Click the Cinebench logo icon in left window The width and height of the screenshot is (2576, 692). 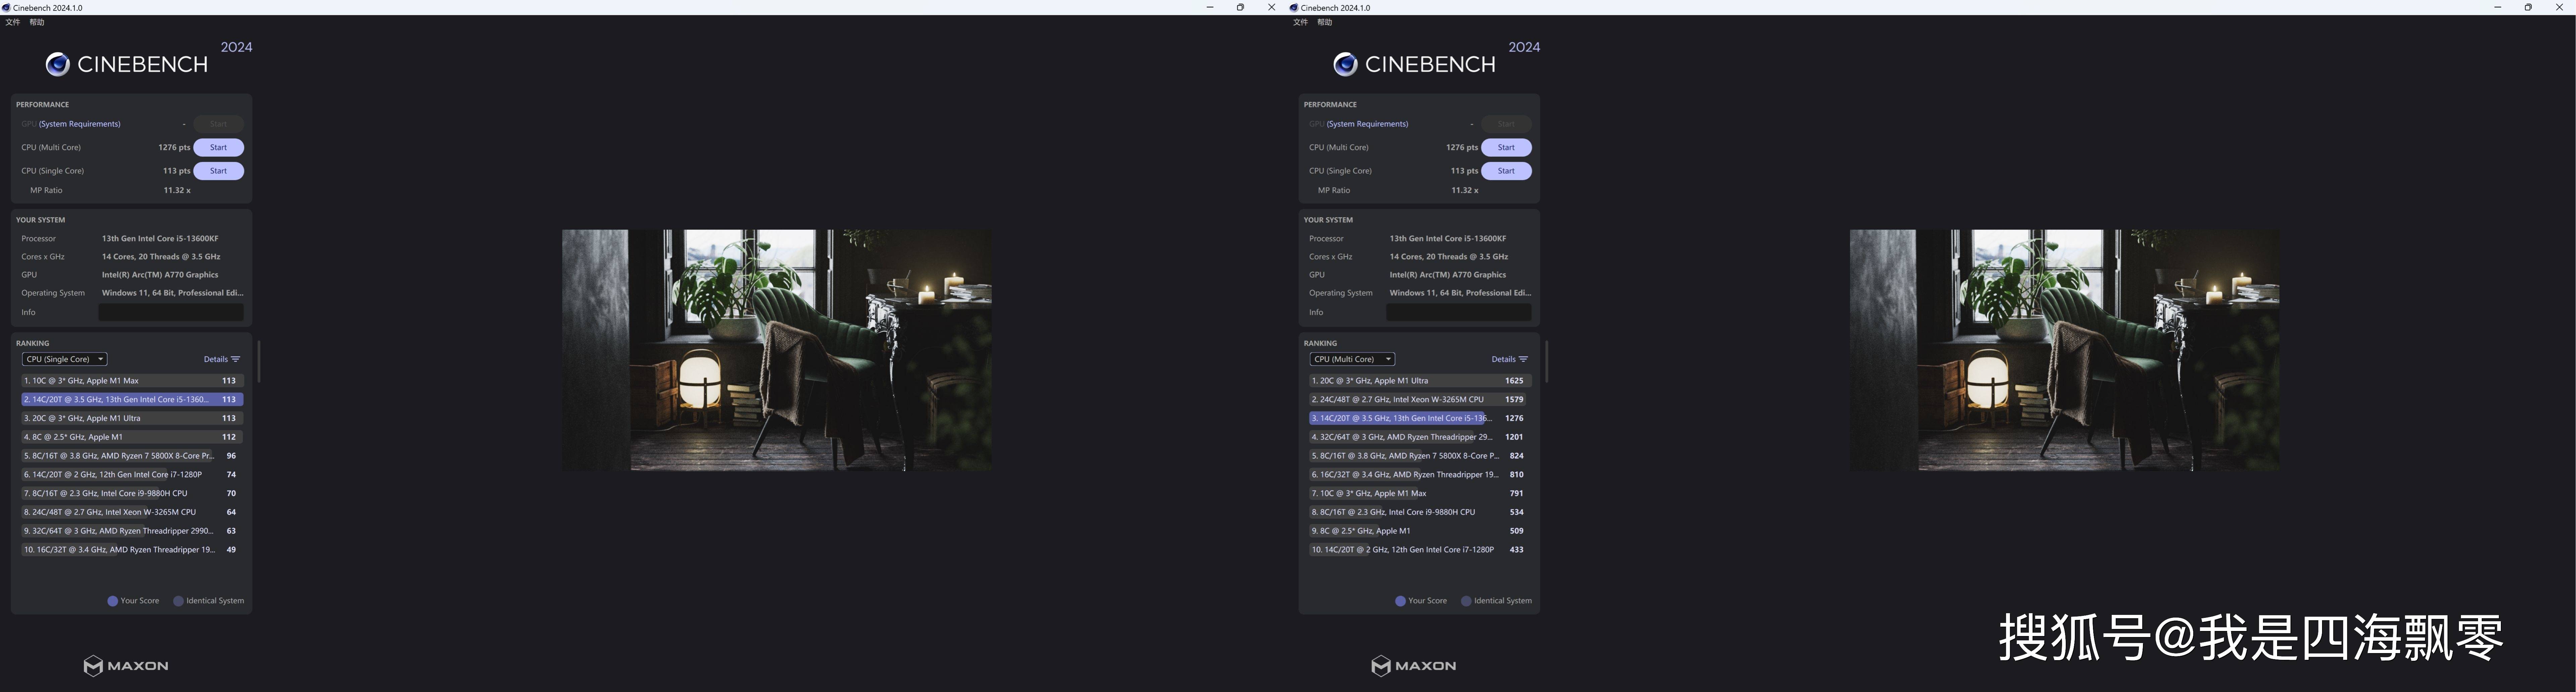point(58,64)
